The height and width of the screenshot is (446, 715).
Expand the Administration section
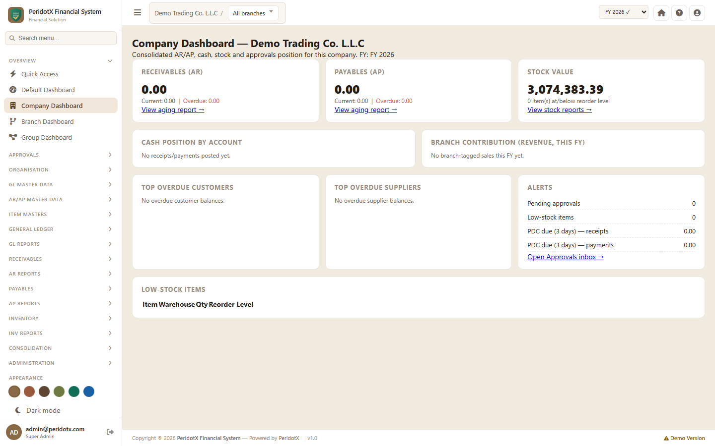point(61,363)
